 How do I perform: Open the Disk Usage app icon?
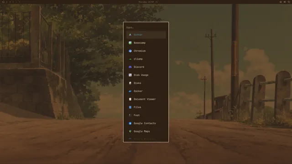(x=130, y=75)
